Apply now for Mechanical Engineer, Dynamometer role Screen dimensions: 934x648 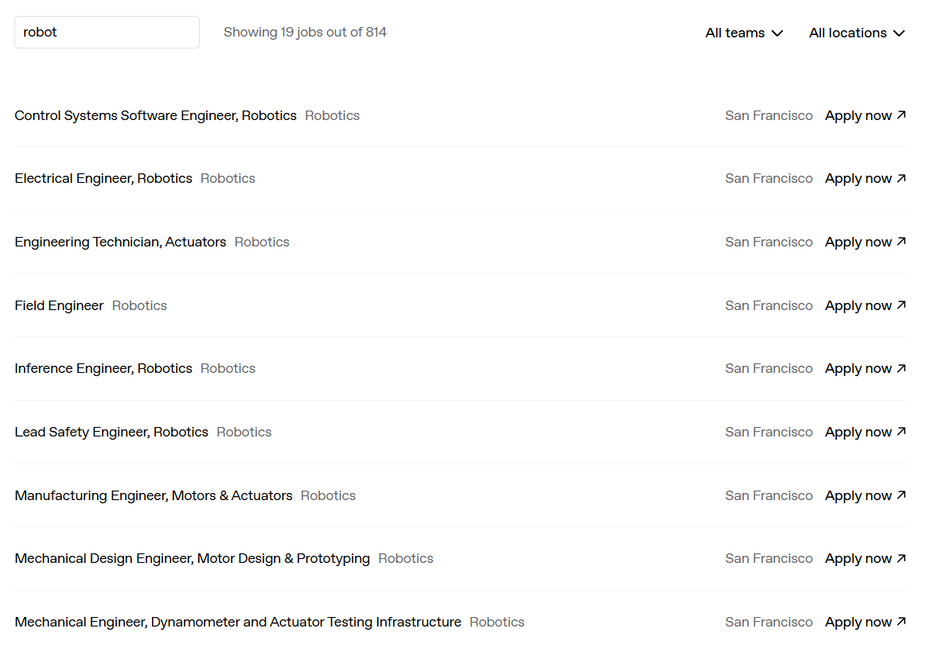coord(866,623)
